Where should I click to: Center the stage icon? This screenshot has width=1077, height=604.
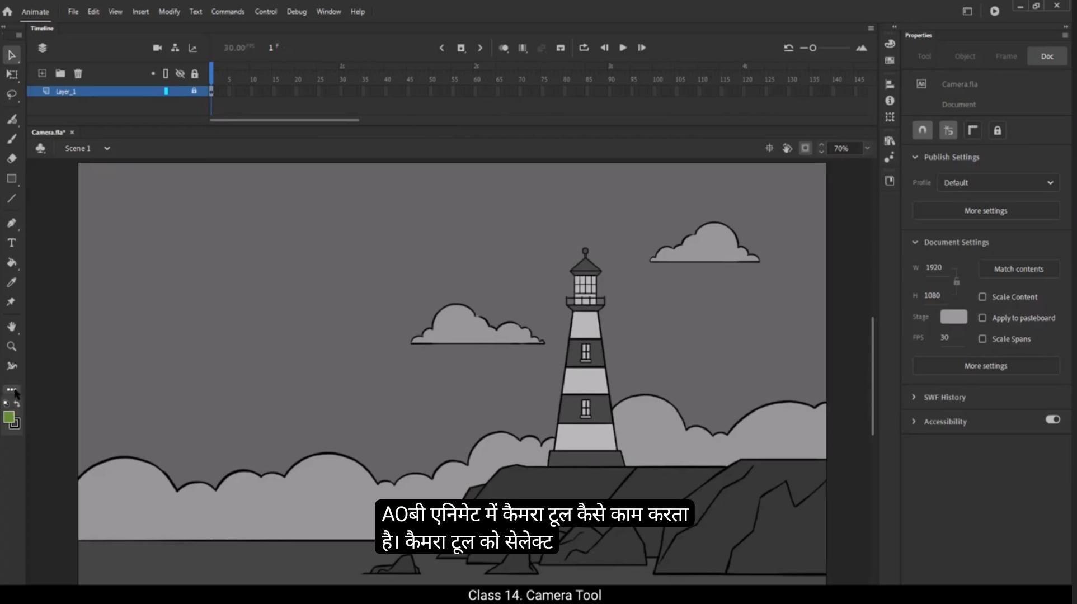click(x=769, y=148)
